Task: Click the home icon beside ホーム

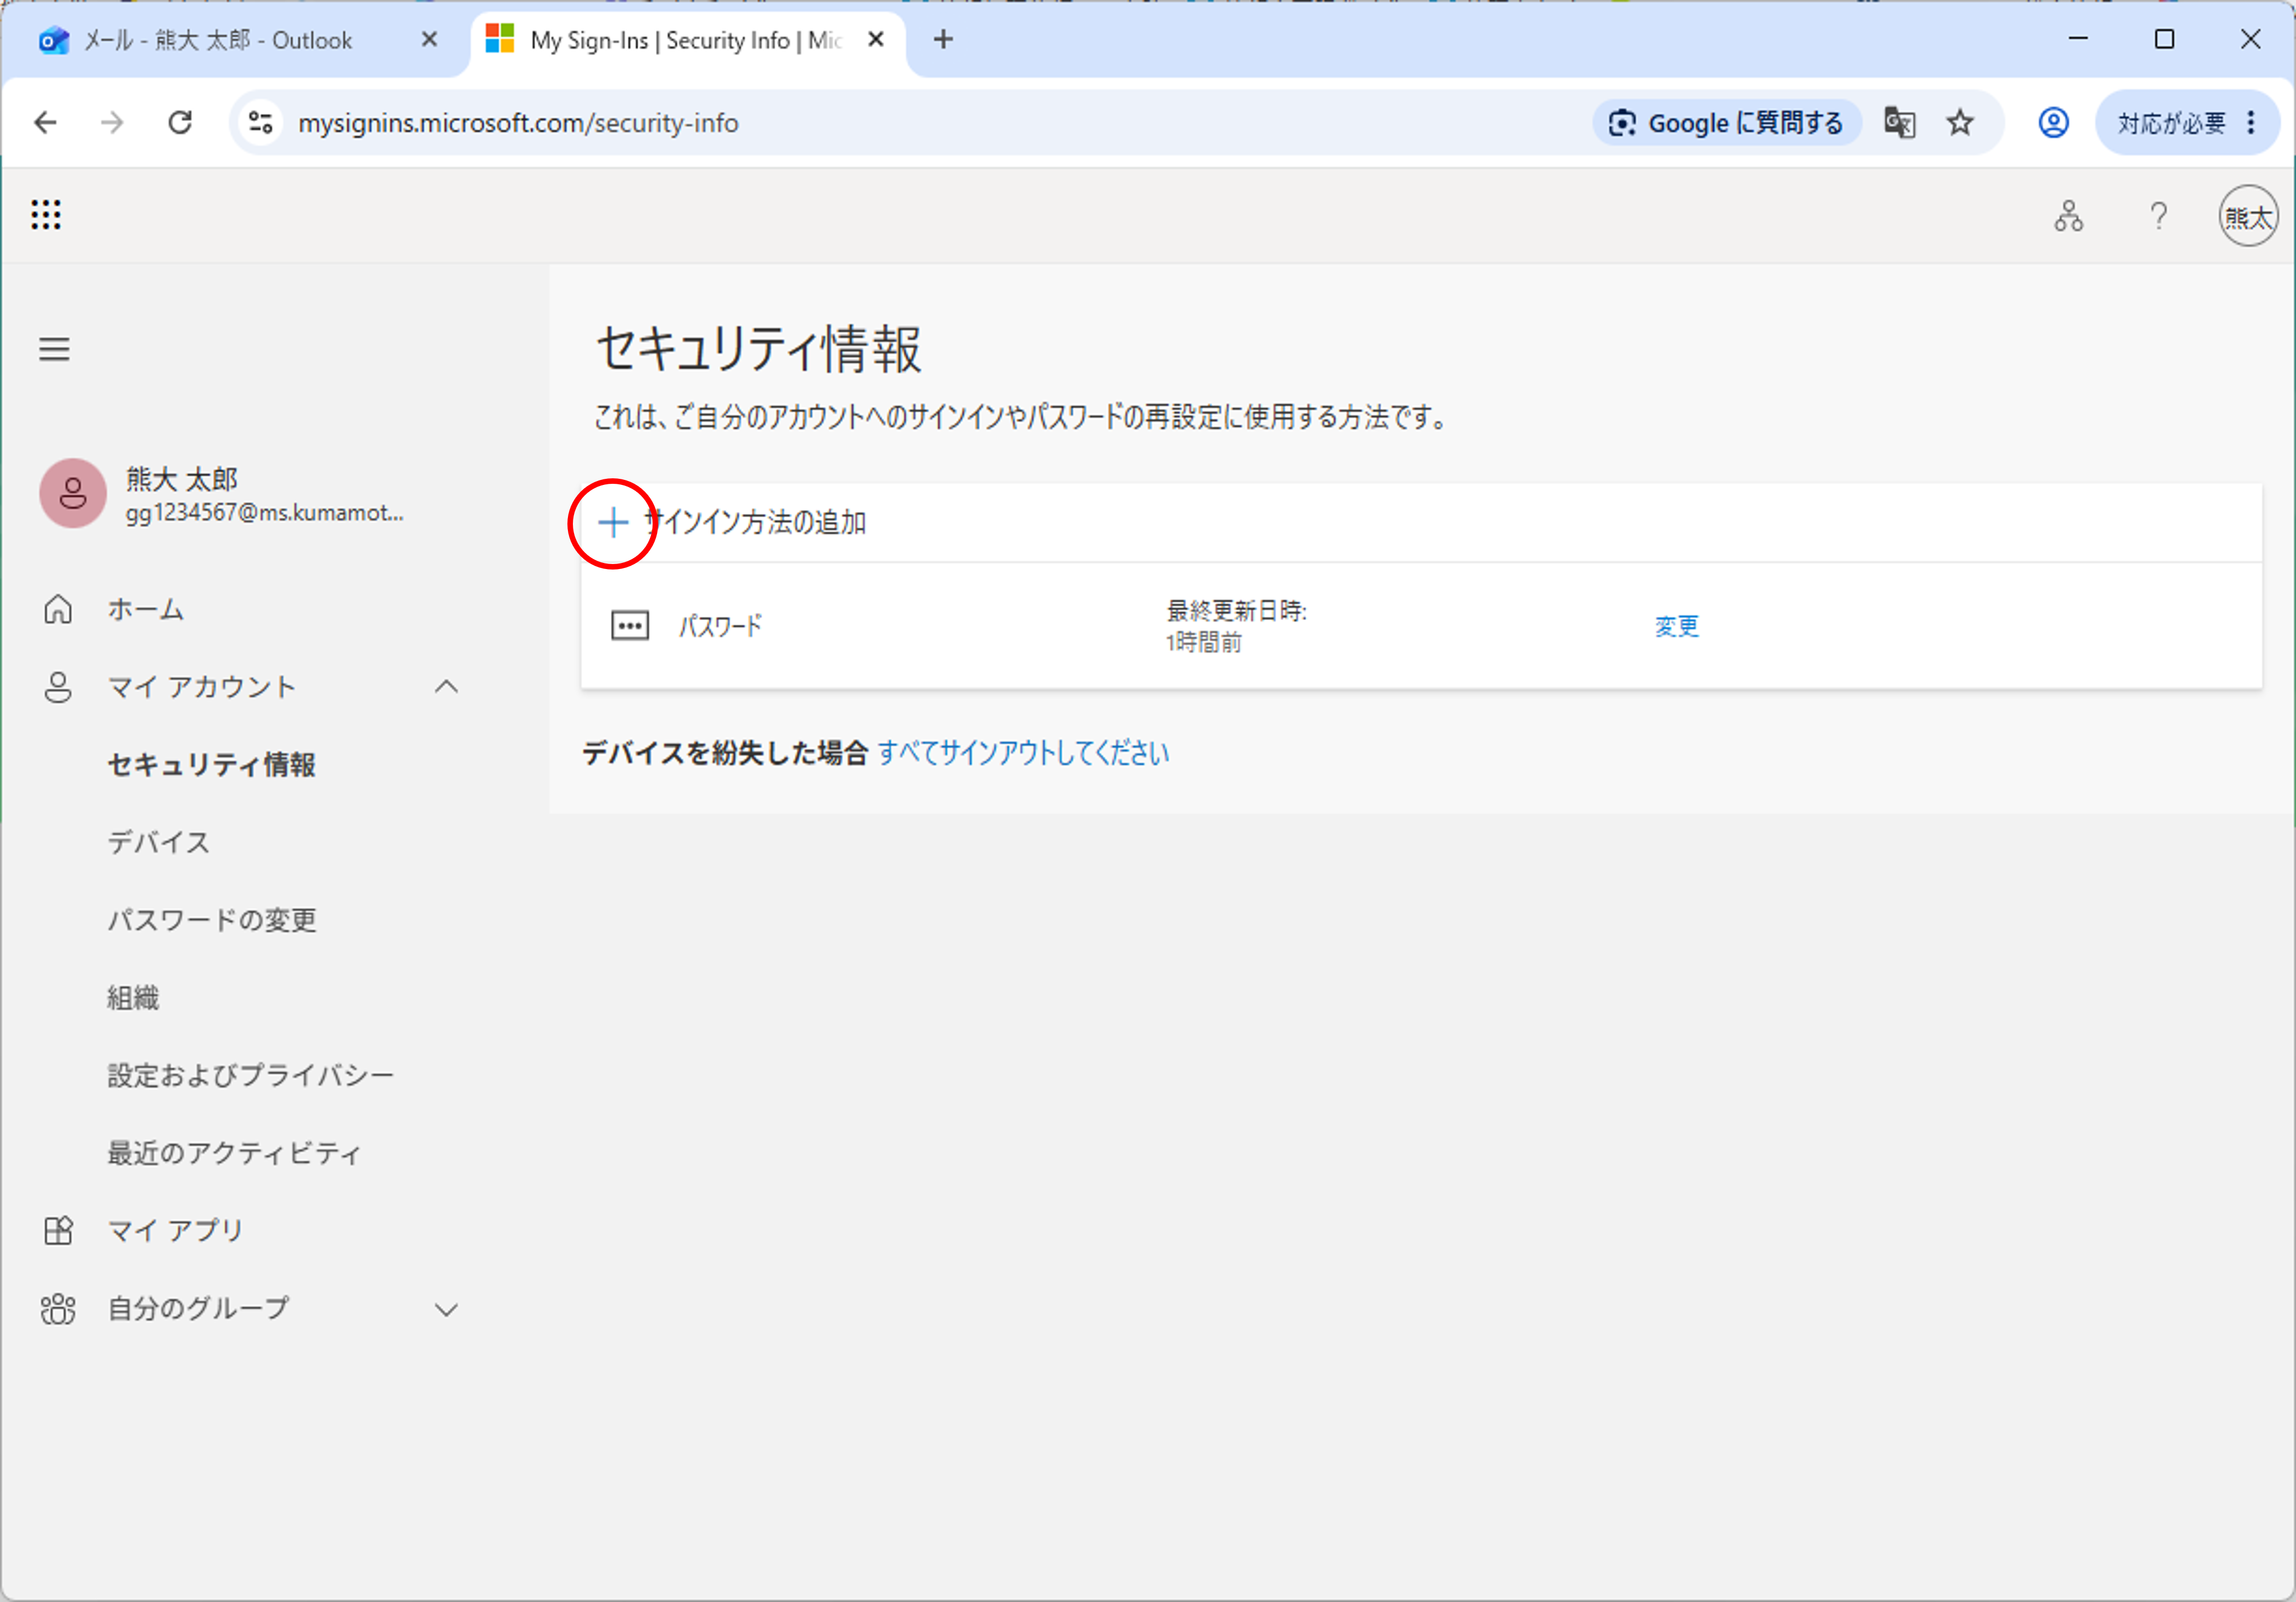Action: coord(58,609)
